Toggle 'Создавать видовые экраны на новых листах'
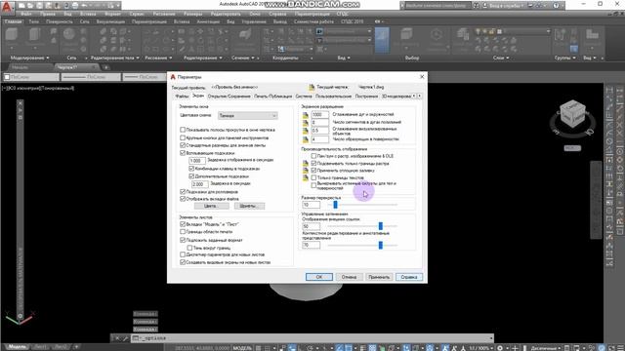 pyautogui.click(x=183, y=262)
